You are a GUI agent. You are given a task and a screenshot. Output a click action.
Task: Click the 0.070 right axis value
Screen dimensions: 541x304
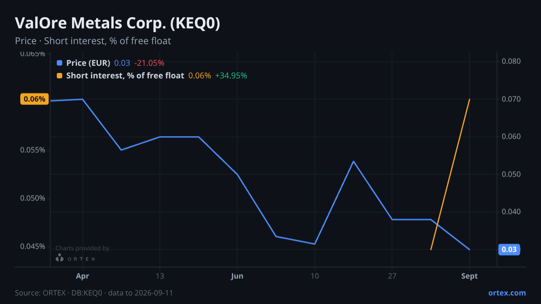point(511,99)
